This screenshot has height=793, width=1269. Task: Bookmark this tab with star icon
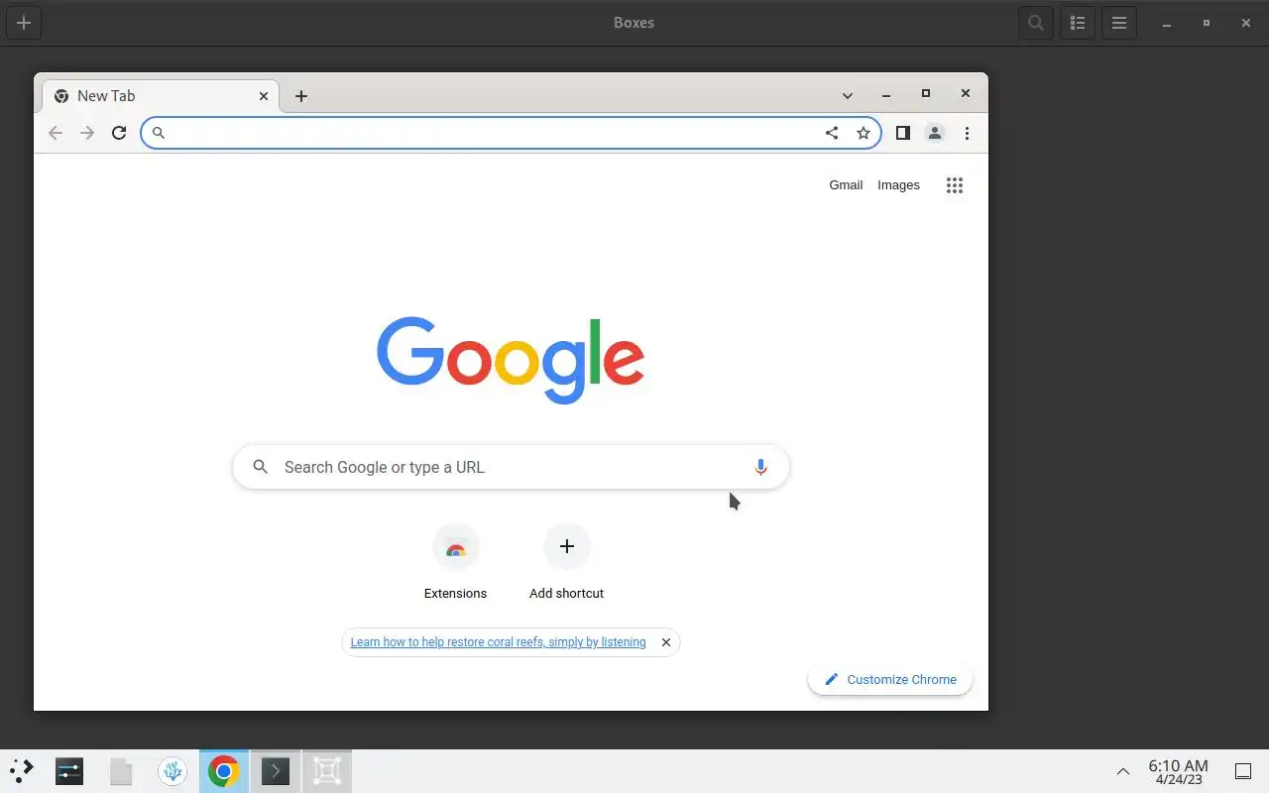click(x=864, y=133)
